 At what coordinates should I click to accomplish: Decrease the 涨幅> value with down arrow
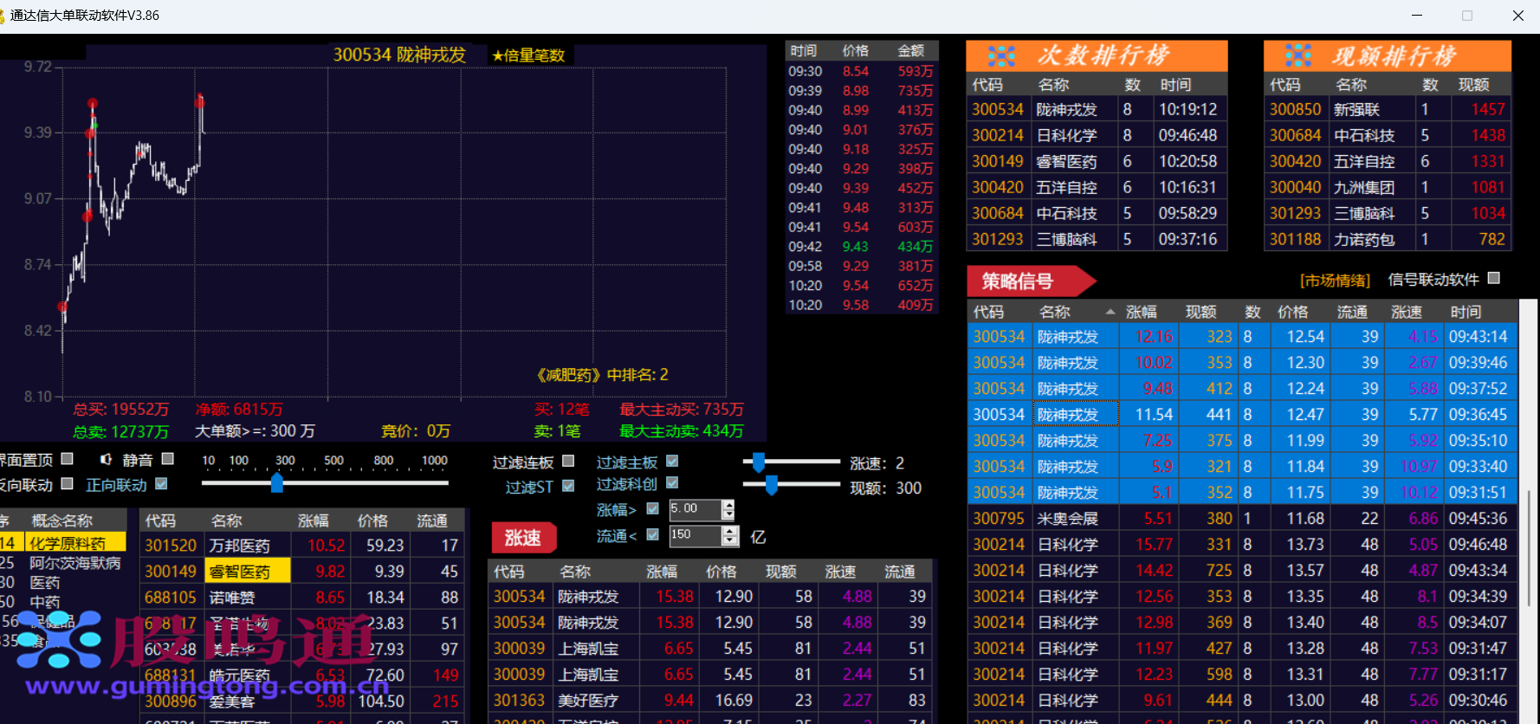pyautogui.click(x=728, y=514)
